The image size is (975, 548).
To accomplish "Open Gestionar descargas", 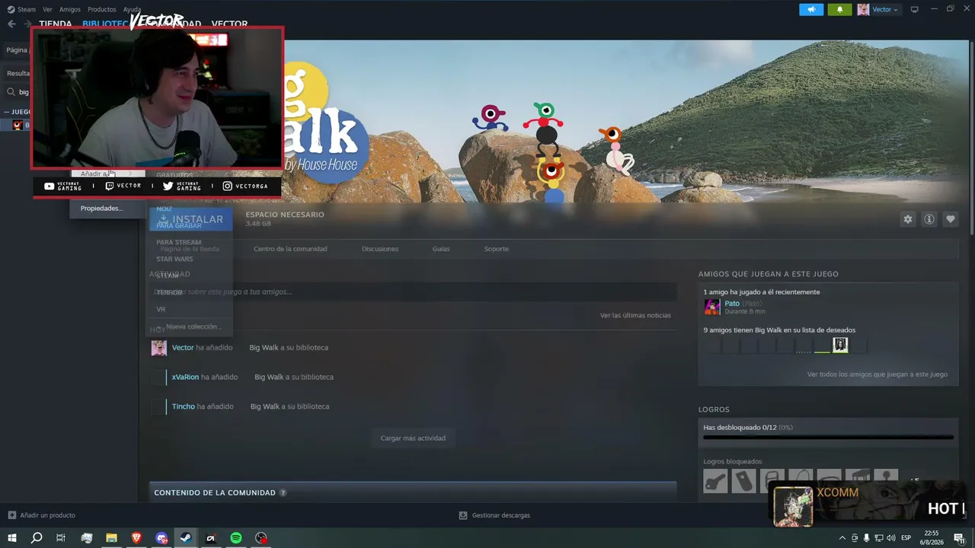I will (494, 515).
